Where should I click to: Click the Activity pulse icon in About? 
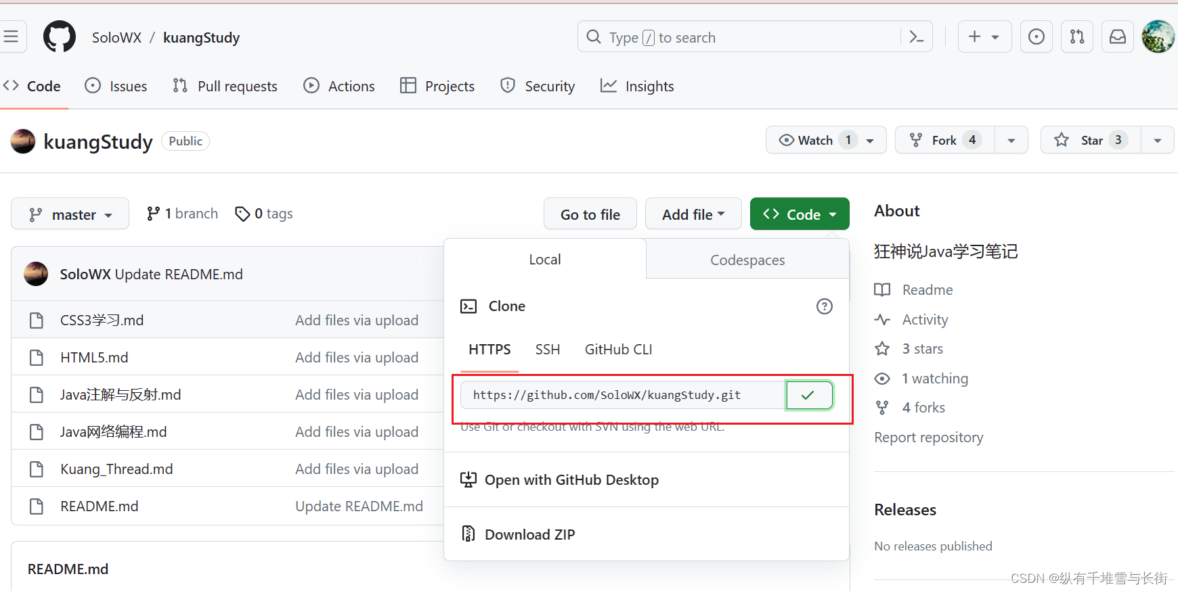882,320
